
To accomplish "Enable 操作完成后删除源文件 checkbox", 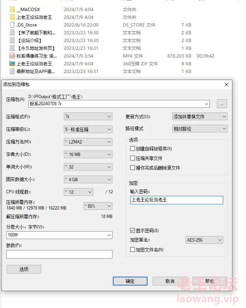I will (132, 168).
